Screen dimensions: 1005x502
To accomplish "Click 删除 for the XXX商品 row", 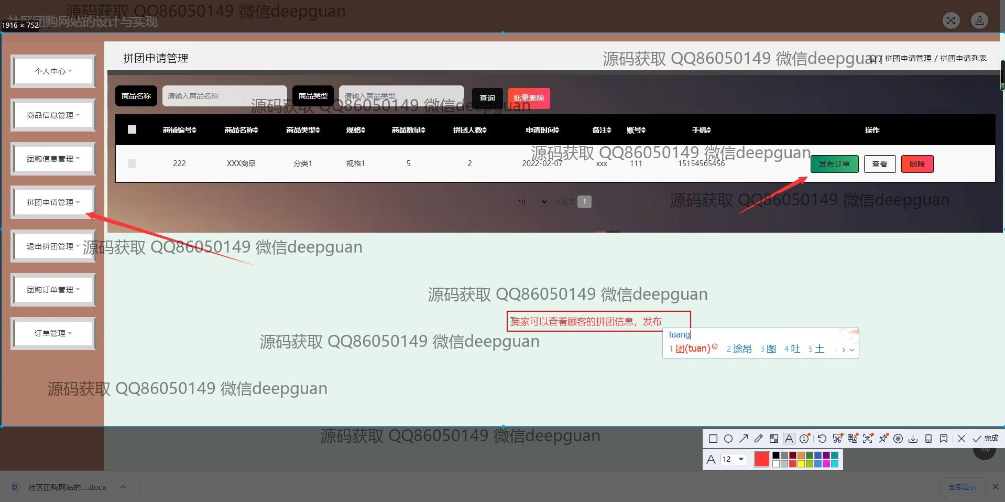I will [x=917, y=164].
